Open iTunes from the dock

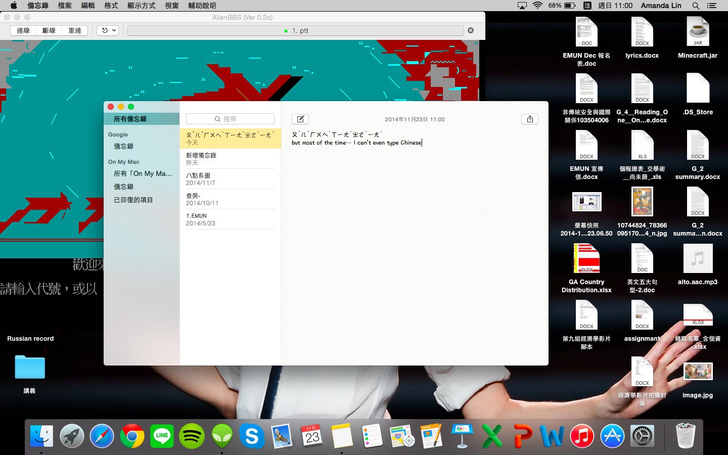(582, 436)
